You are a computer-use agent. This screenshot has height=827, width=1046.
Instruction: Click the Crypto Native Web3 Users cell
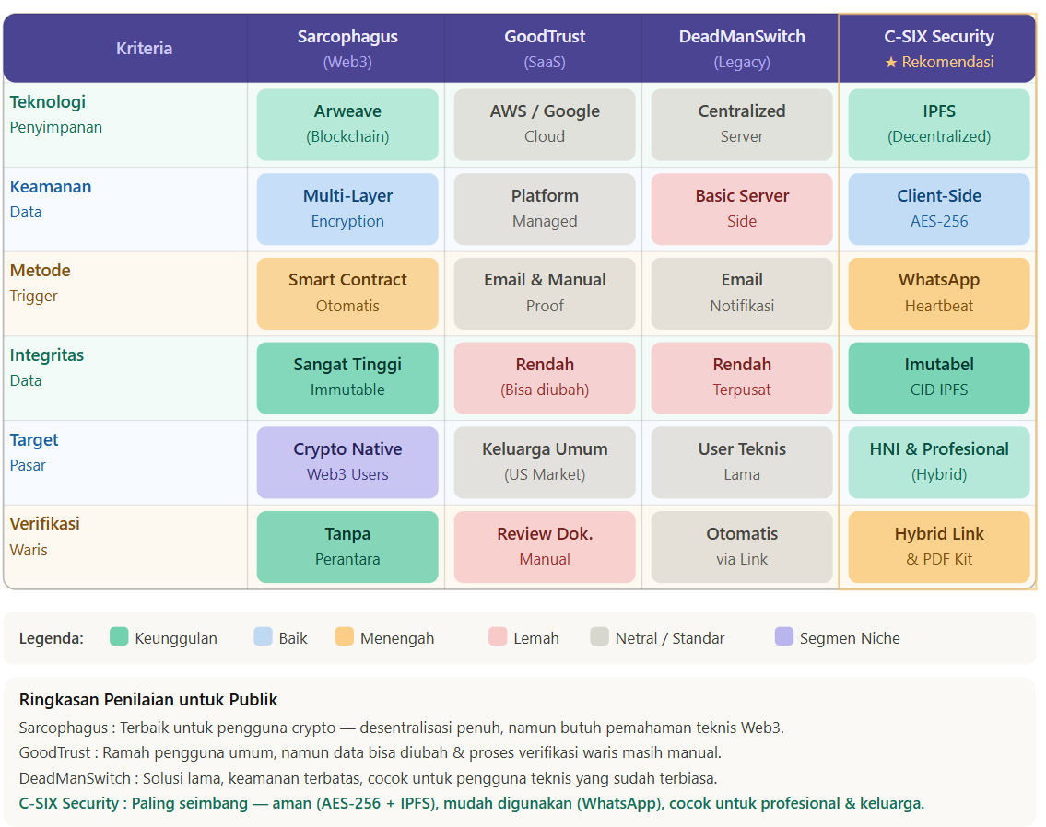(347, 462)
